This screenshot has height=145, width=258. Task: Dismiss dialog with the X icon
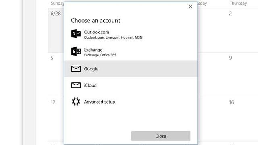[191, 6]
